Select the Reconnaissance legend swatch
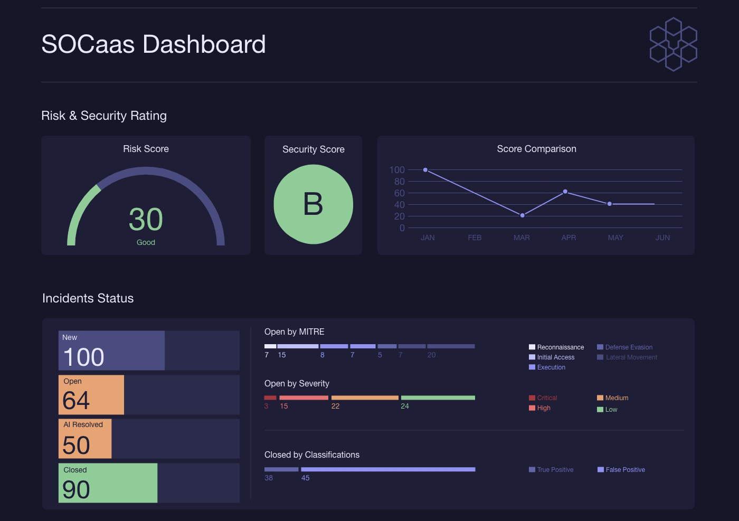Image resolution: width=739 pixels, height=521 pixels. click(x=532, y=347)
